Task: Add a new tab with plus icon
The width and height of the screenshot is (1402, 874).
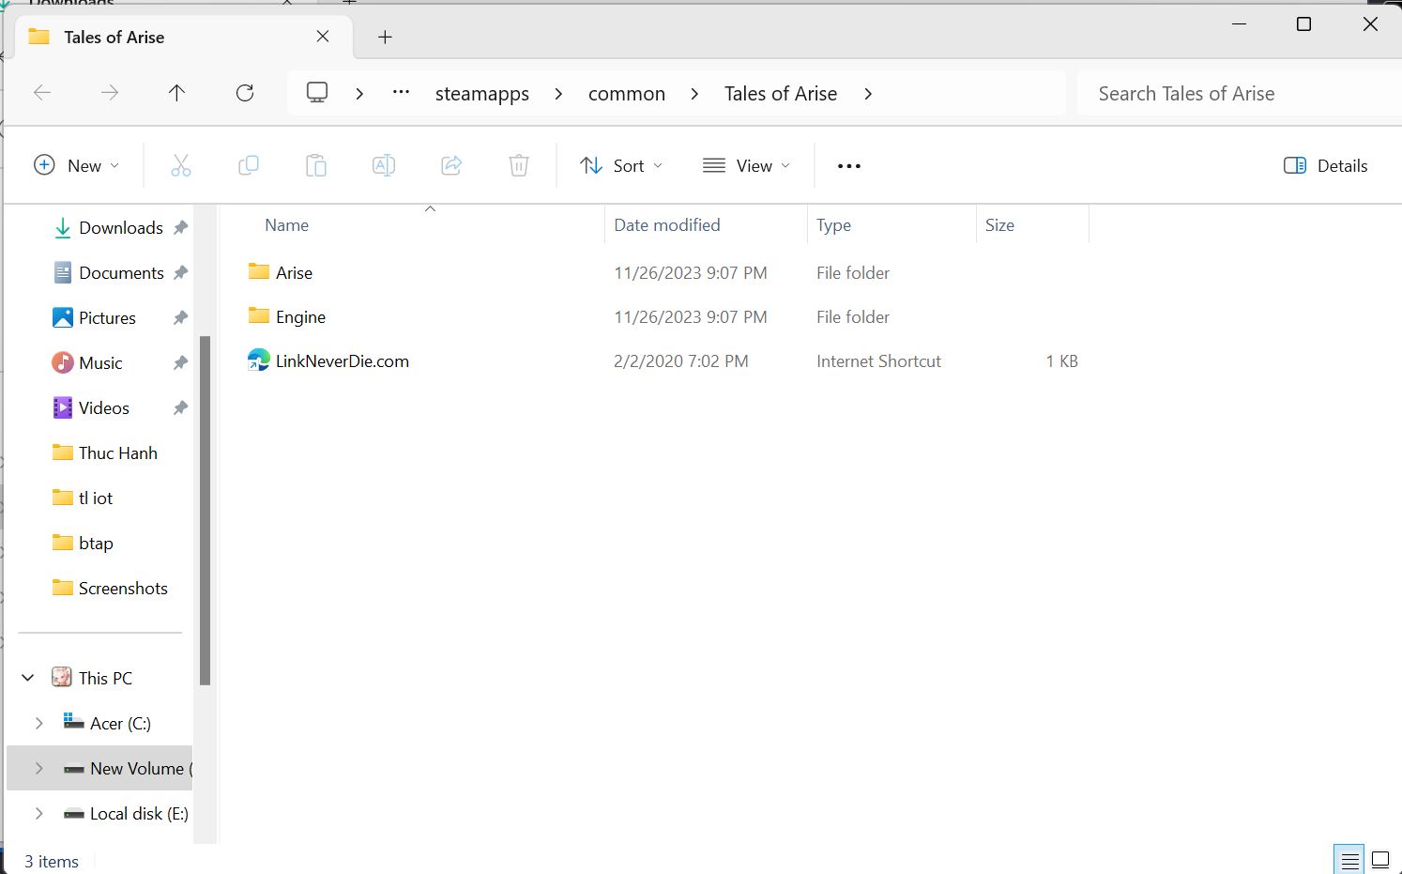Action: click(x=385, y=38)
